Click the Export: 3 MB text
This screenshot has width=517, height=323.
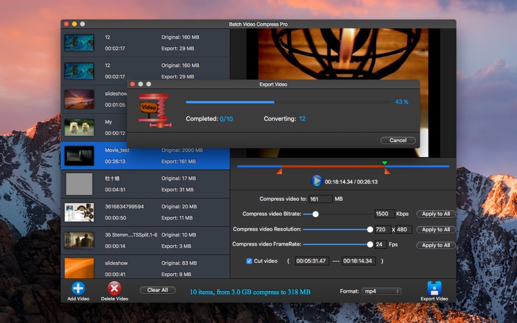point(176,246)
